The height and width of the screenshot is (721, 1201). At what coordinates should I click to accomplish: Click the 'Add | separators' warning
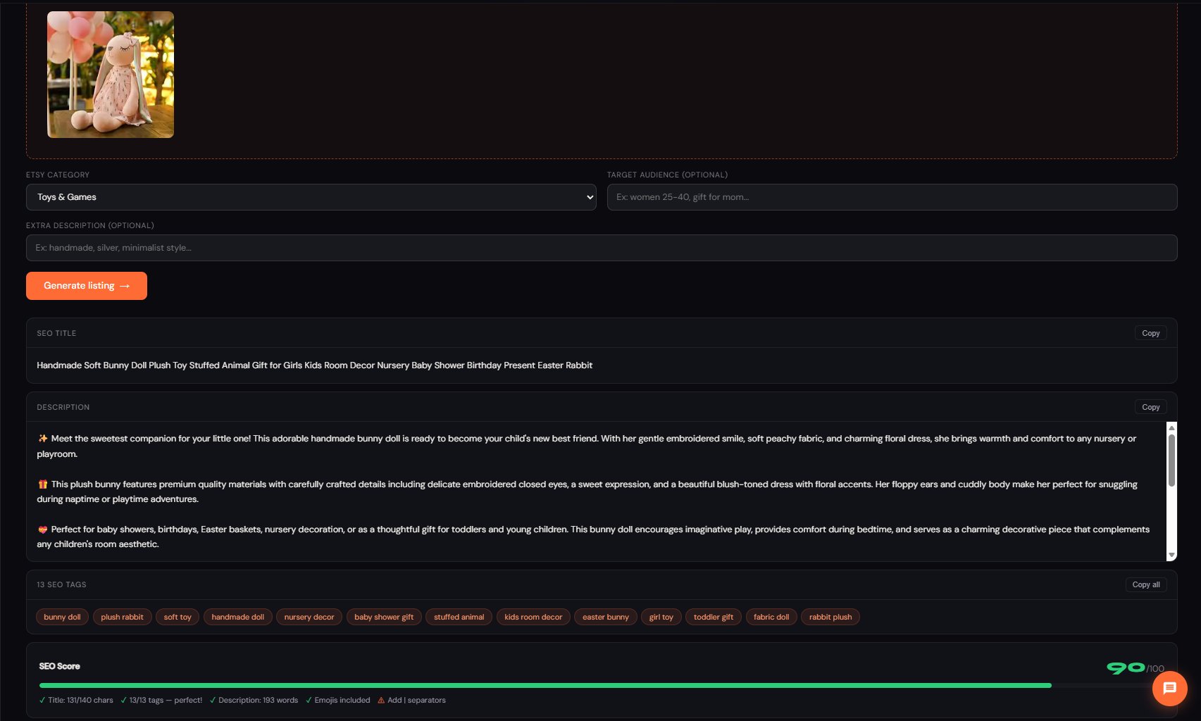pyautogui.click(x=411, y=701)
